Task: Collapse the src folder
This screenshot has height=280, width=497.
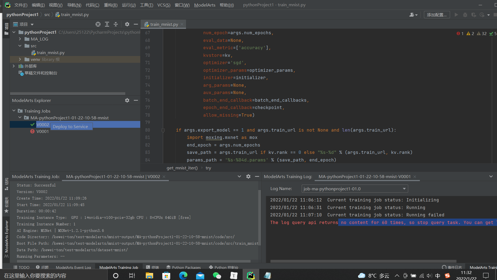Action: [x=20, y=46]
